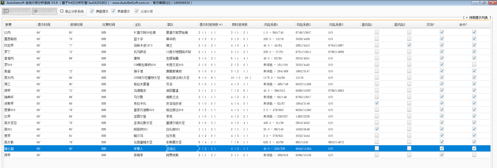Check 命中? box for the 罗U19 row
The image size is (497, 168).
click(x=474, y=65)
